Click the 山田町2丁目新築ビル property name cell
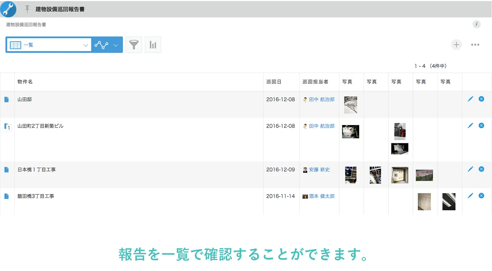Image resolution: width=492 pixels, height=271 pixels. [x=139, y=139]
